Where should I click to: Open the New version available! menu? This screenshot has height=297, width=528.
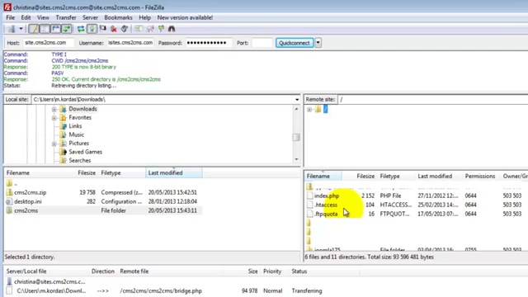coord(185,17)
